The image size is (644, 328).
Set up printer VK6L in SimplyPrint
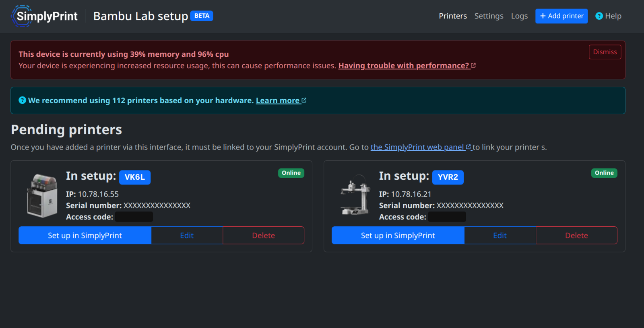click(85, 235)
